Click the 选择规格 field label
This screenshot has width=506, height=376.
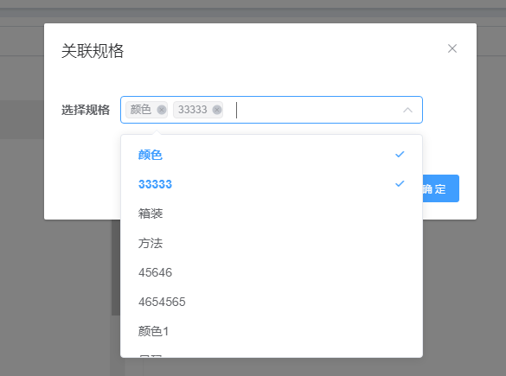click(x=86, y=110)
